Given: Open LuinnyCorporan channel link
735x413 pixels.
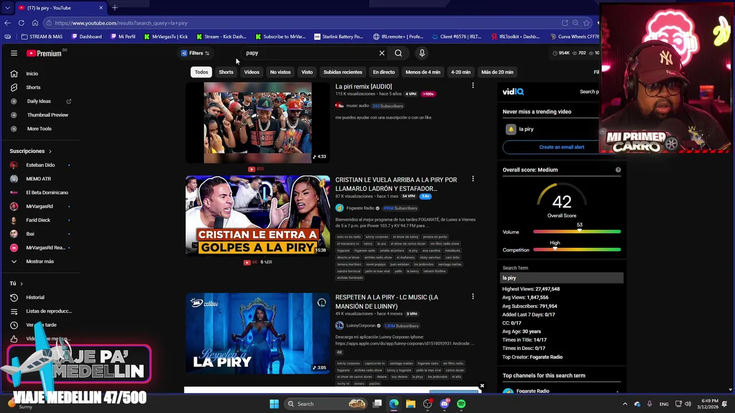Looking at the screenshot, I should (361, 326).
